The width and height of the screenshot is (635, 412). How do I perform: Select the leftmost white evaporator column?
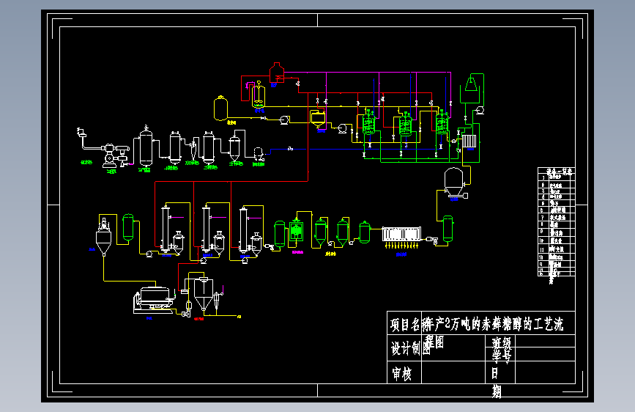click(x=166, y=229)
